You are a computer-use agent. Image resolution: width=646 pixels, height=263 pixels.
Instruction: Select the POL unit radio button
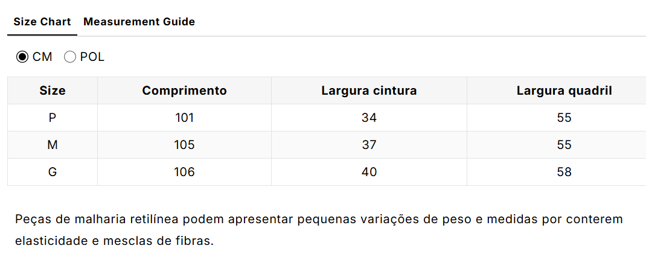click(70, 57)
